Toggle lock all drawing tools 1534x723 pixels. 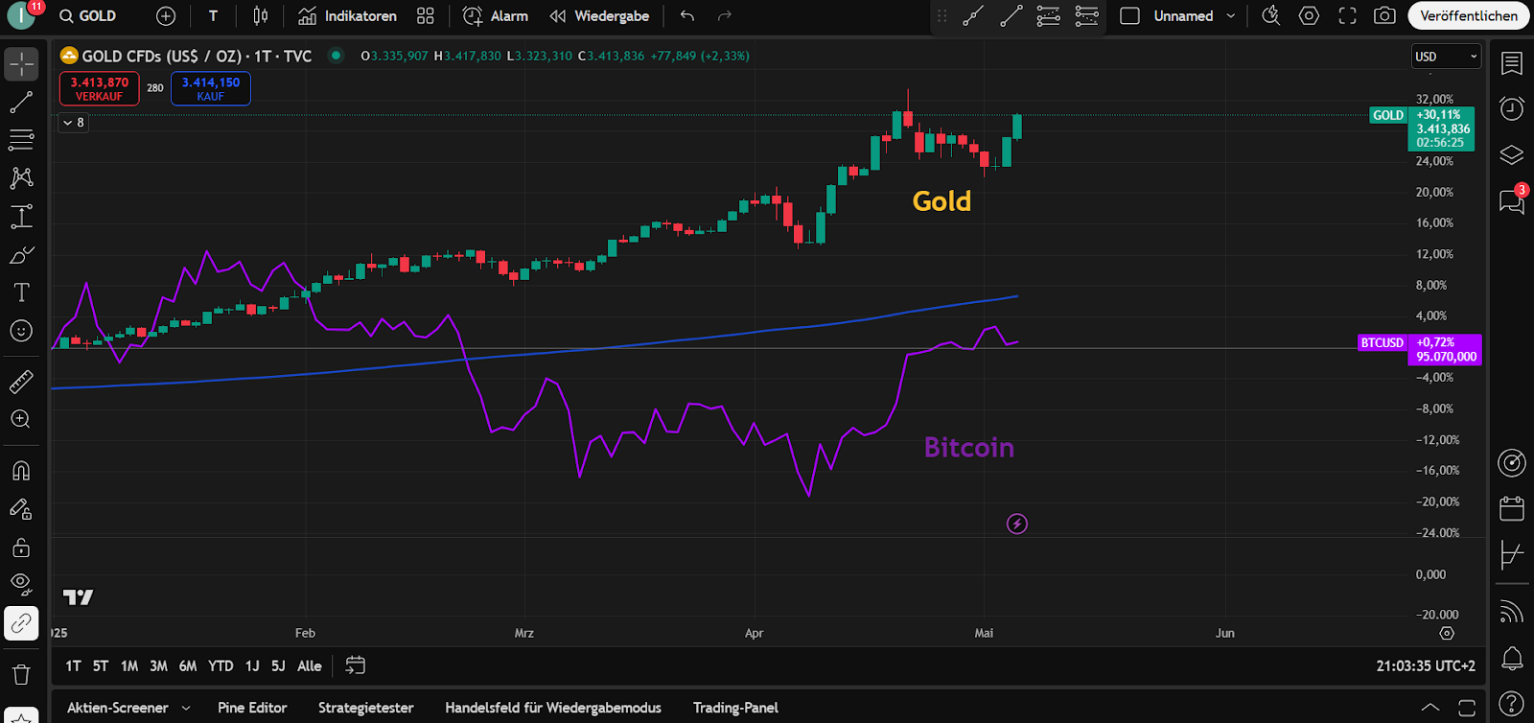pos(21,548)
